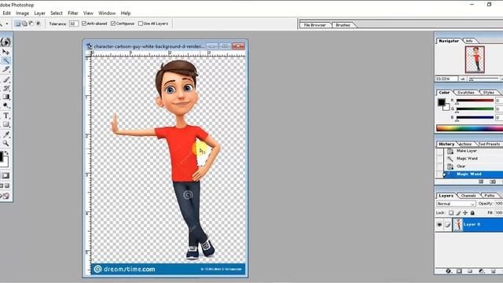
Task: Choose Add to selection mode icon
Action: click(x=24, y=24)
